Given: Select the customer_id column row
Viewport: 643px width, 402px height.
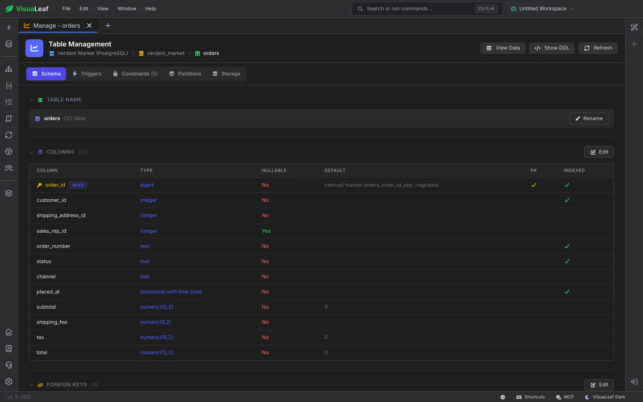Looking at the screenshot, I should [x=321, y=201].
